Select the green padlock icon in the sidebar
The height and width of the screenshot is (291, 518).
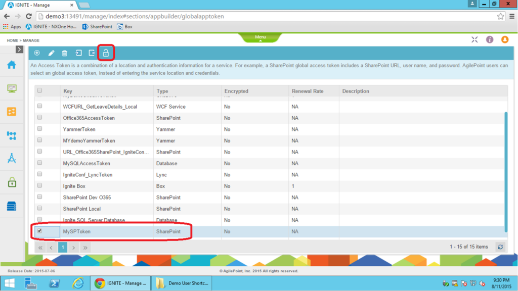pyautogui.click(x=11, y=182)
